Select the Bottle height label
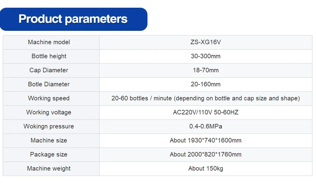The width and height of the screenshot is (316, 185). pyautogui.click(x=49, y=56)
